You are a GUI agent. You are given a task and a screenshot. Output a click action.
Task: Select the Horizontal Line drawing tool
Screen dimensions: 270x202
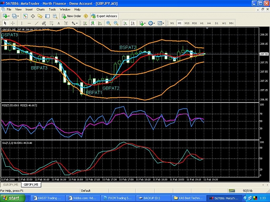[x=29, y=23]
